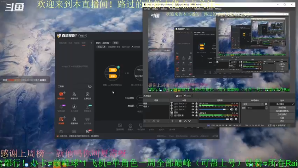Toggle visibility of display capture source
The width and height of the screenshot is (298, 168).
click(193, 115)
